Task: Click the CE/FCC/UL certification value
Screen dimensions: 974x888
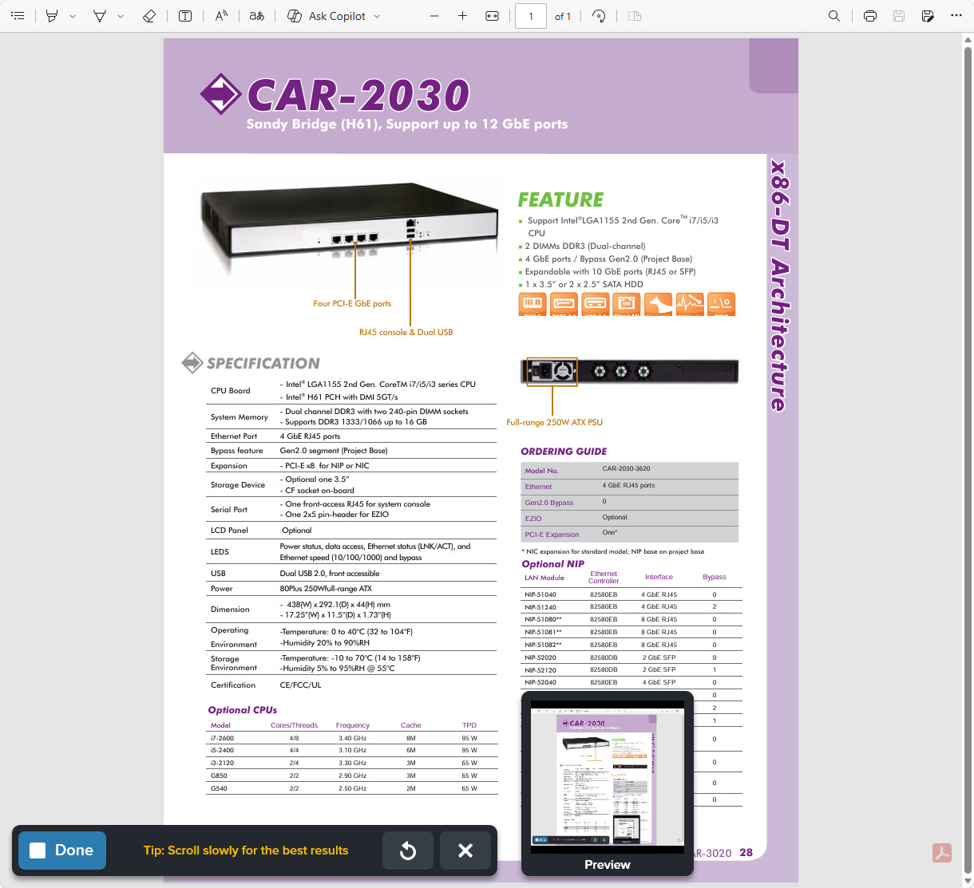Action: 300,685
